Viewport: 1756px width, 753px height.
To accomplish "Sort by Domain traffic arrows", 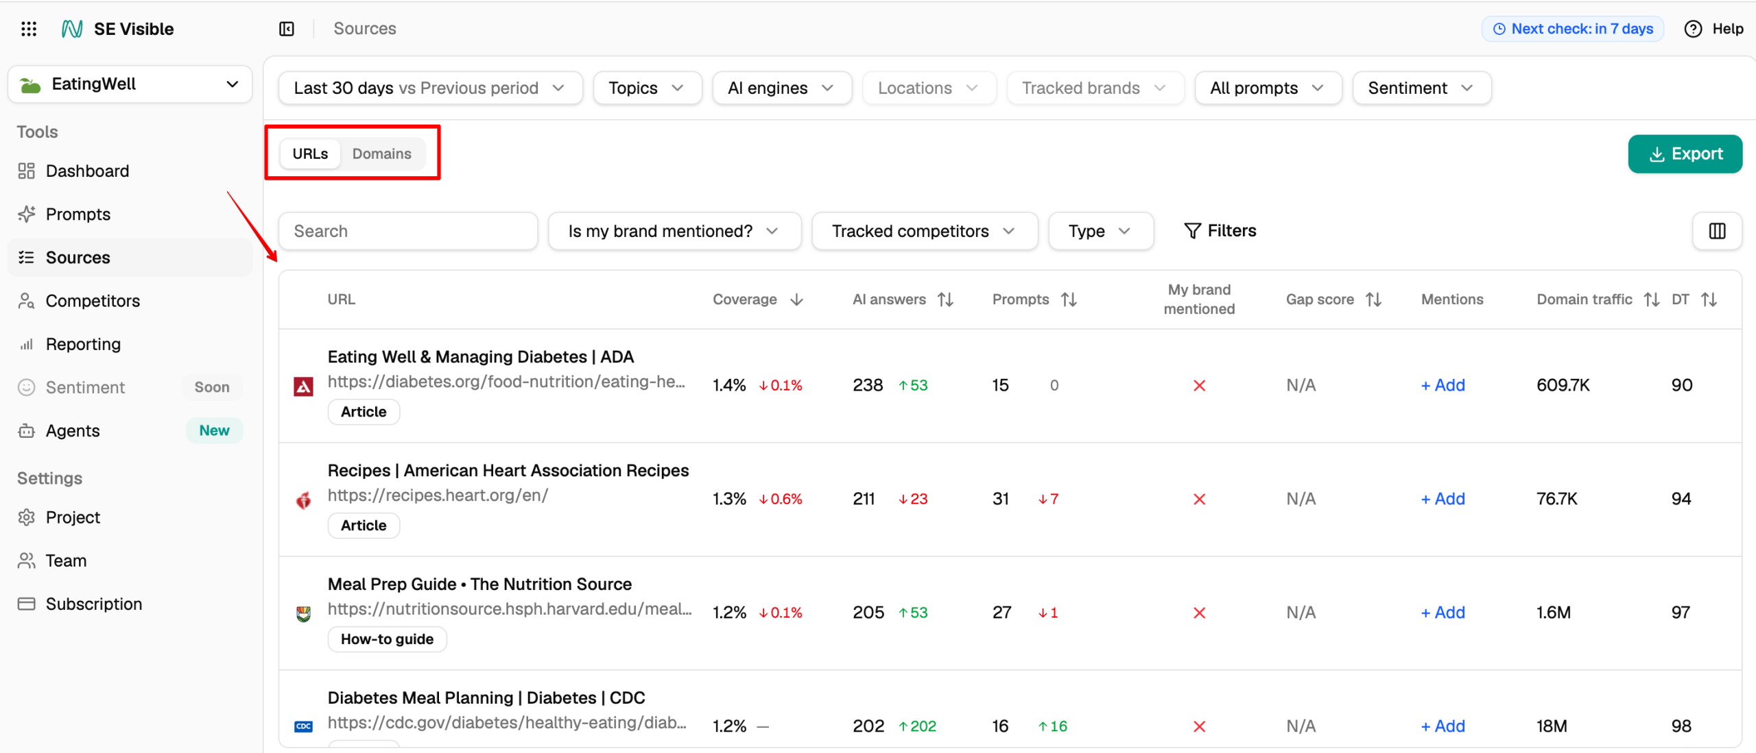I will 1652,299.
